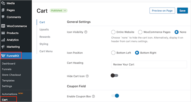Image resolution: width=191 pixels, height=102 pixels.
Task: Click the Media icon in sidebar
Action: click(x=3, y=3)
